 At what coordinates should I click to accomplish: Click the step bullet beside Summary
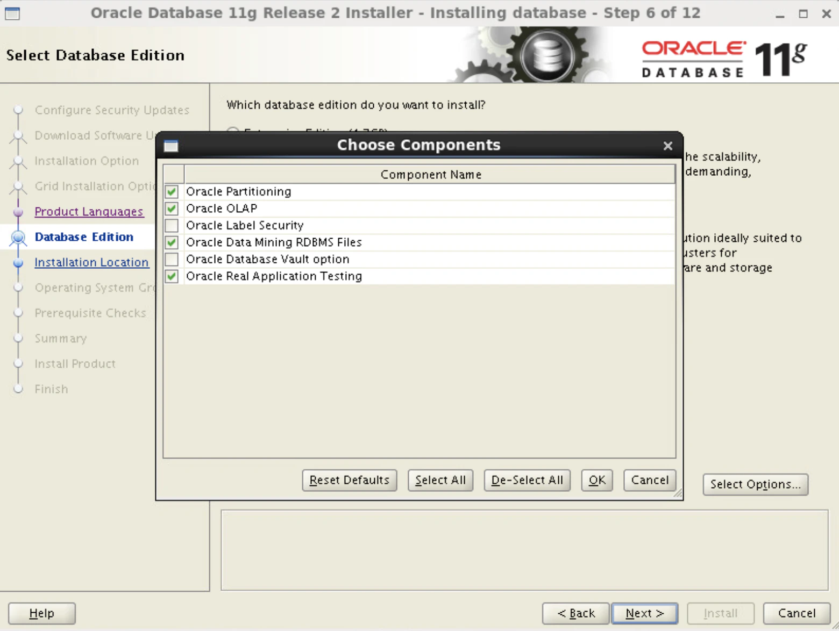(18, 339)
